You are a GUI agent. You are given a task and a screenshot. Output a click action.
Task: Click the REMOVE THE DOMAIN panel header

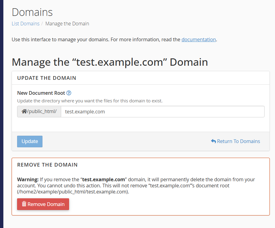tap(47, 165)
